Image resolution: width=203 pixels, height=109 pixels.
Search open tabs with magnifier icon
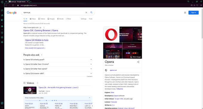pos(188,1)
